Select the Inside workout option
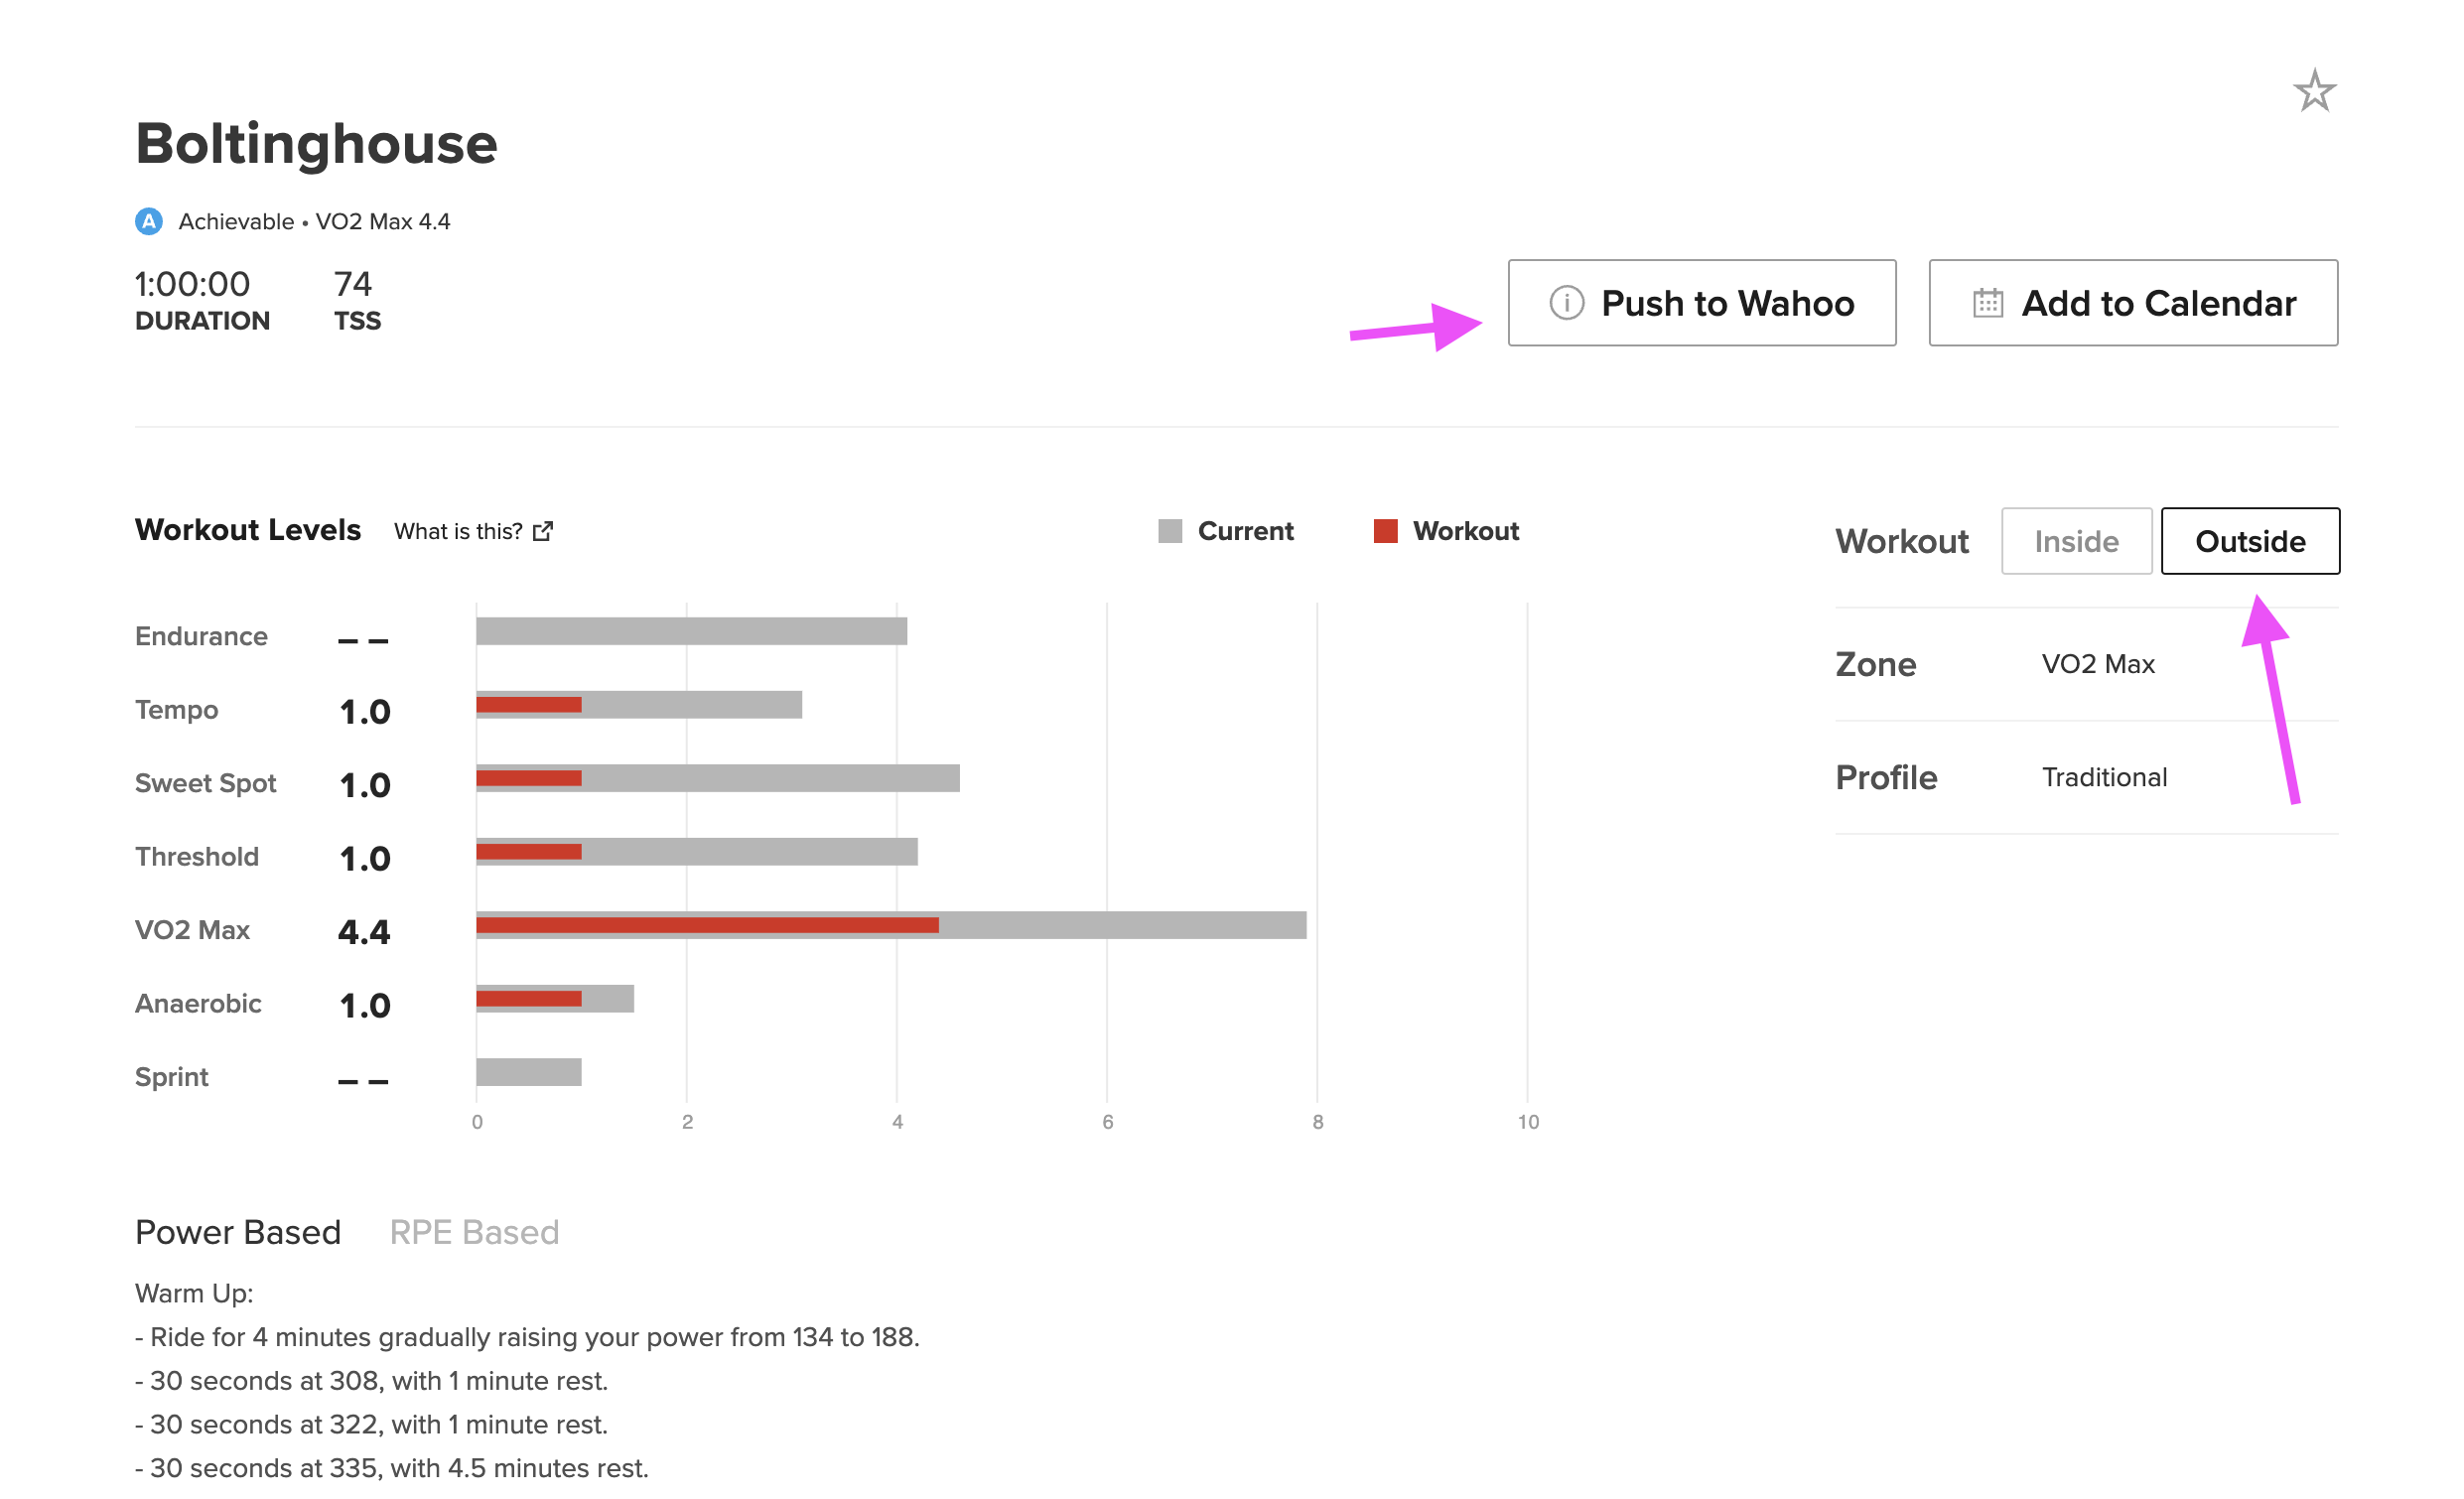 click(2076, 541)
